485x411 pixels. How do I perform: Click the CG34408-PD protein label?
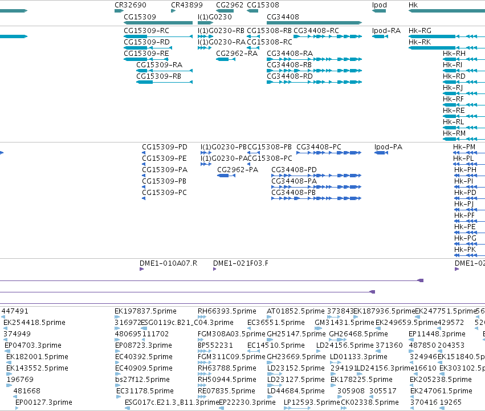(294, 170)
